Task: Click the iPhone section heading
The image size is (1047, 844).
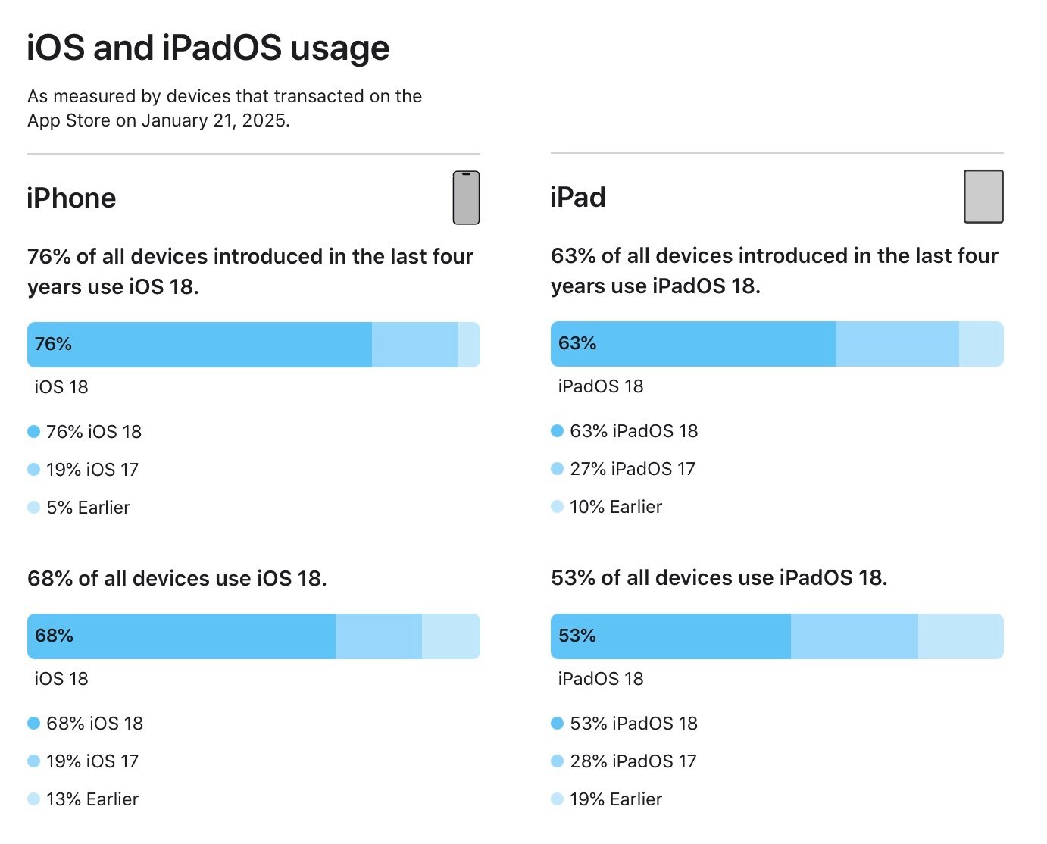Action: pyautogui.click(x=71, y=198)
